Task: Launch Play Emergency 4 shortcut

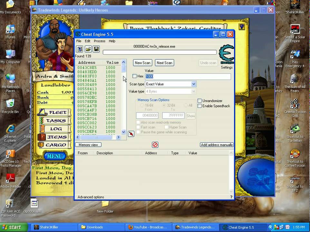Action: pos(295,59)
